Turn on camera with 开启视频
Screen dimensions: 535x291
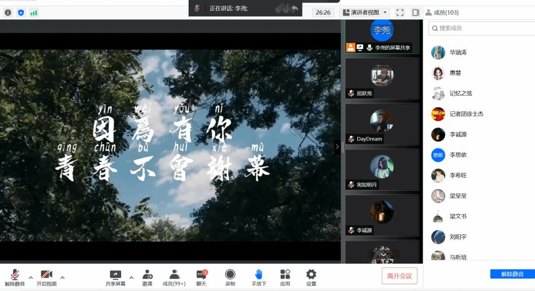tap(46, 277)
